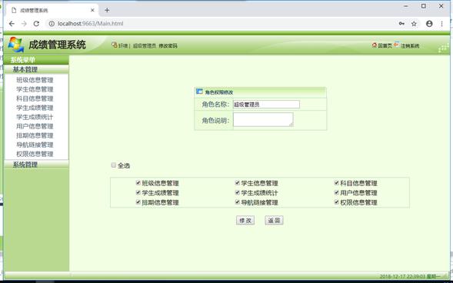
Task: Open 学生信息管理 in the sidebar
Action: tap(35, 89)
